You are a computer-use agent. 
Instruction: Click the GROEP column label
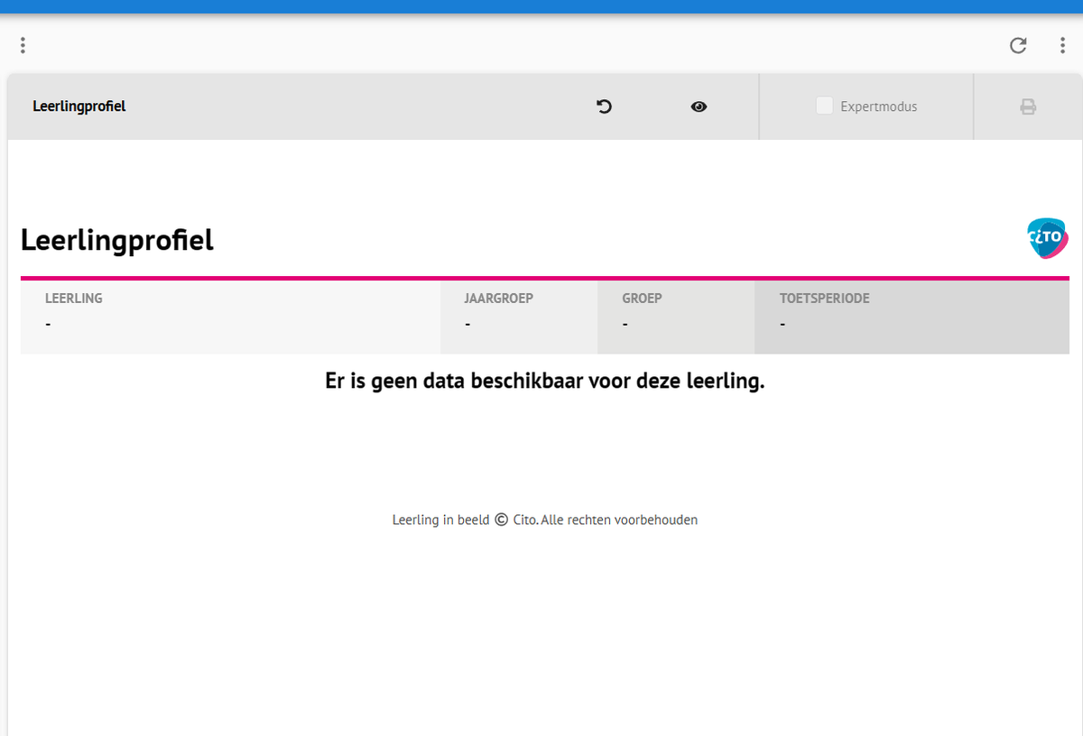click(642, 298)
